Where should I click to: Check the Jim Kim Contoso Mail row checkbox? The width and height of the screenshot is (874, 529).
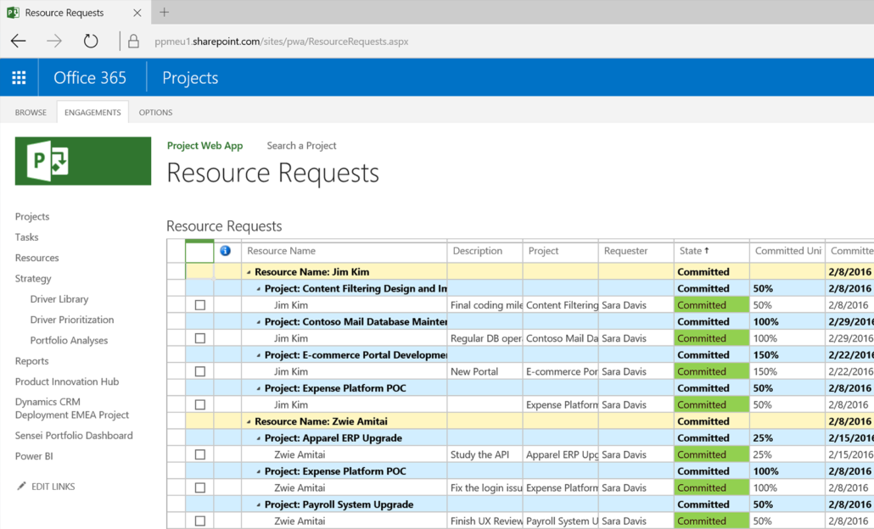(x=200, y=338)
